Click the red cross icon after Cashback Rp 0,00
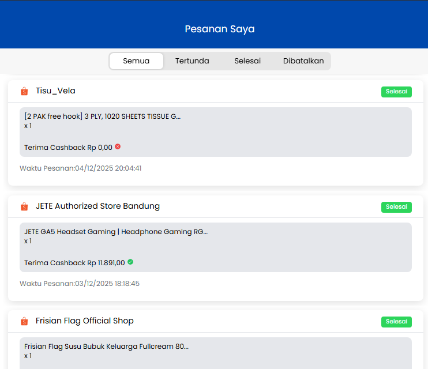 pos(118,147)
